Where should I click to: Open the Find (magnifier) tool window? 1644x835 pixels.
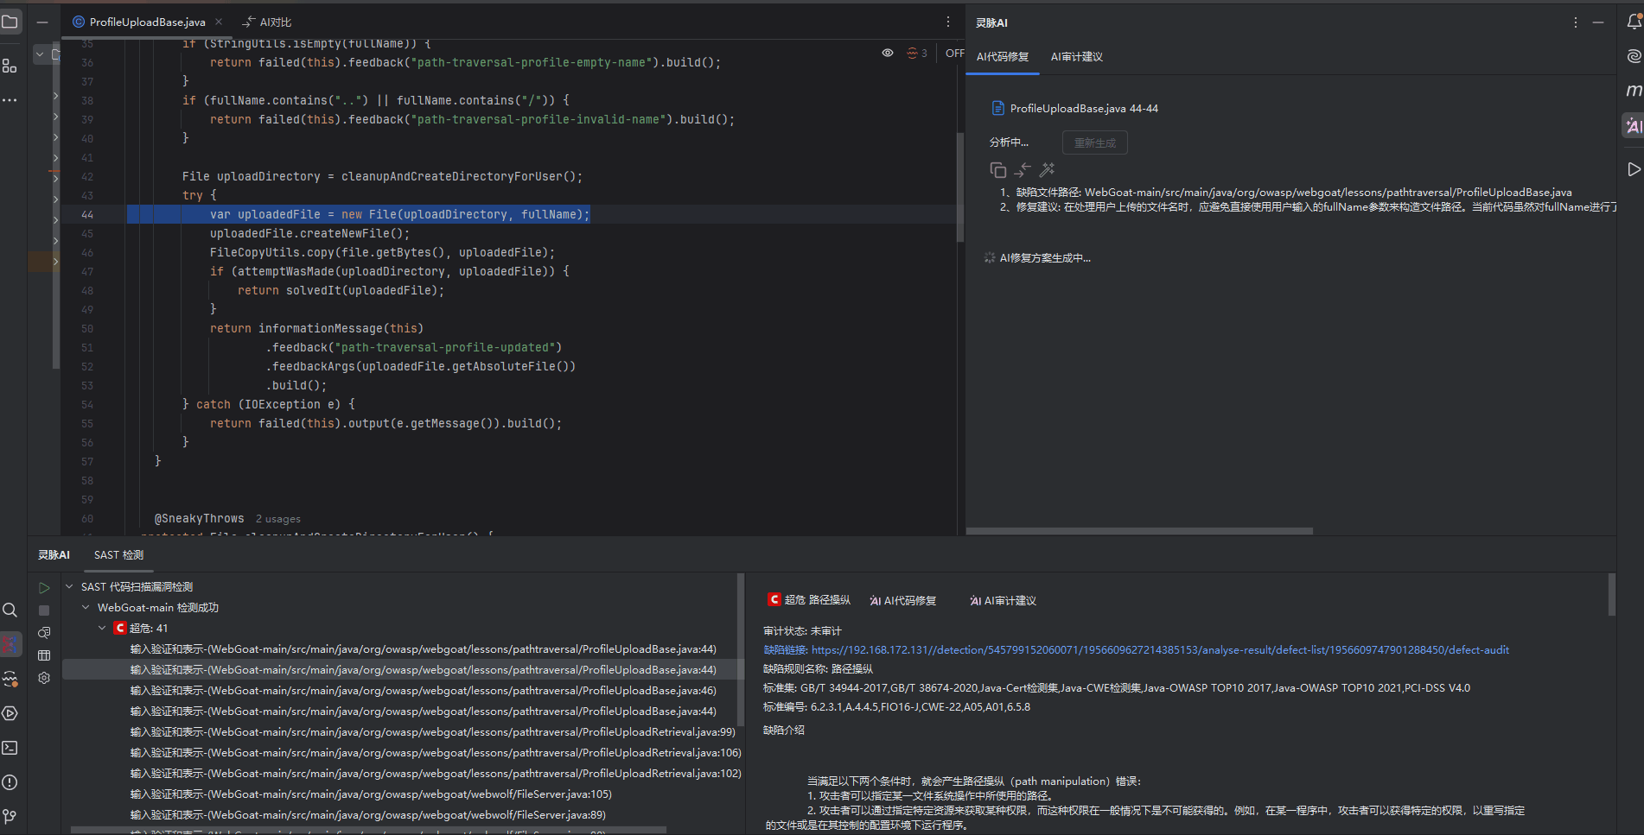[10, 610]
